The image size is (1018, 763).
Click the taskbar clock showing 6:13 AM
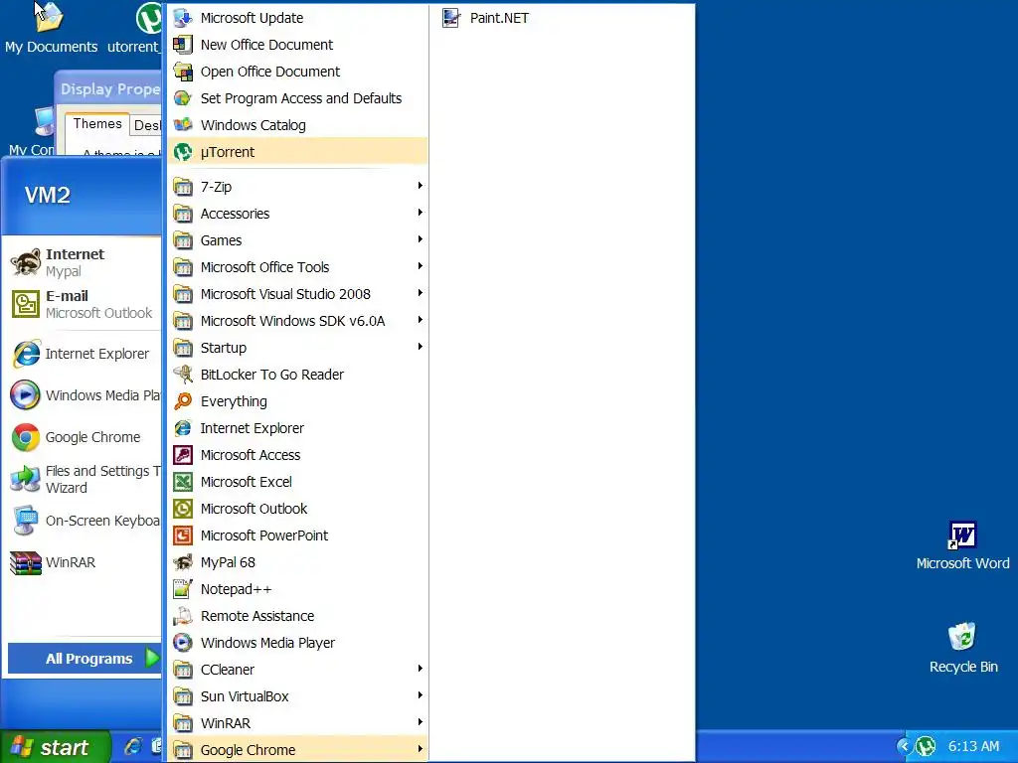coord(974,746)
